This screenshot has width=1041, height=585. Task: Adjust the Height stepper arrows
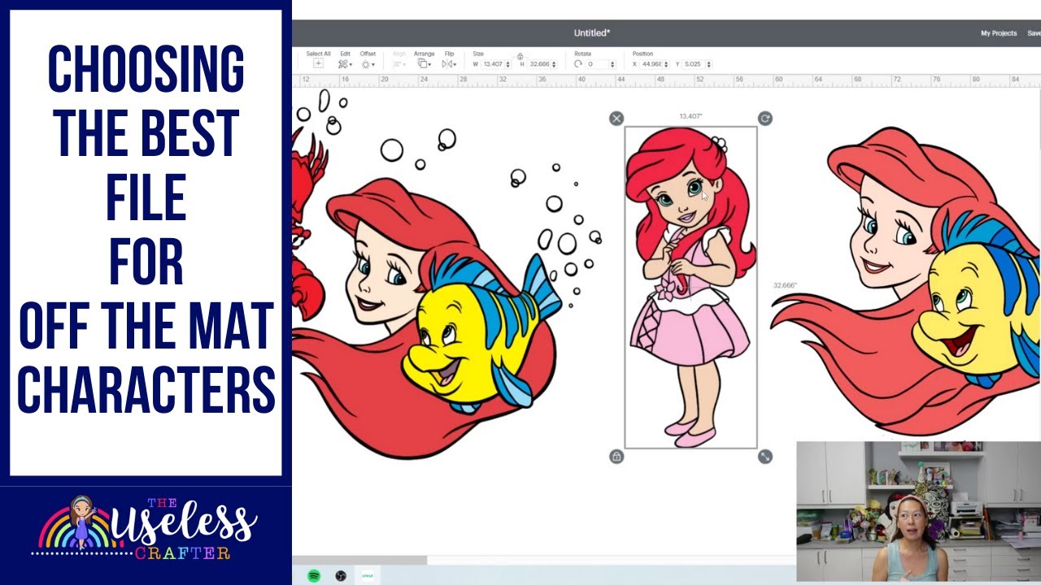coord(555,63)
